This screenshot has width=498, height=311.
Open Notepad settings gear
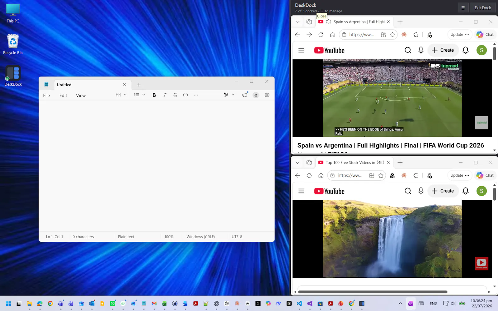(x=267, y=95)
